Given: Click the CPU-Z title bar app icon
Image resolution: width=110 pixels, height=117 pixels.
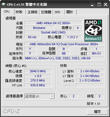Looking at the screenshot, I should pyautogui.click(x=4, y=4).
